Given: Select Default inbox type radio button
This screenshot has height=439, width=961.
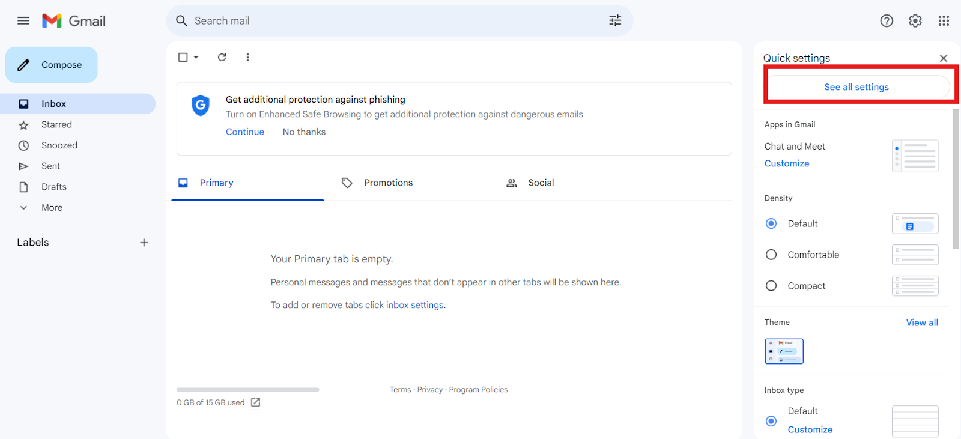Looking at the screenshot, I should click(771, 421).
